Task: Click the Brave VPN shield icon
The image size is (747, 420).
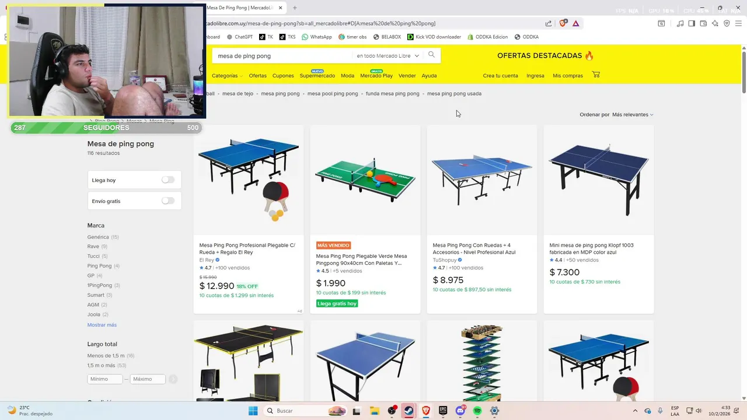Action: [727, 23]
